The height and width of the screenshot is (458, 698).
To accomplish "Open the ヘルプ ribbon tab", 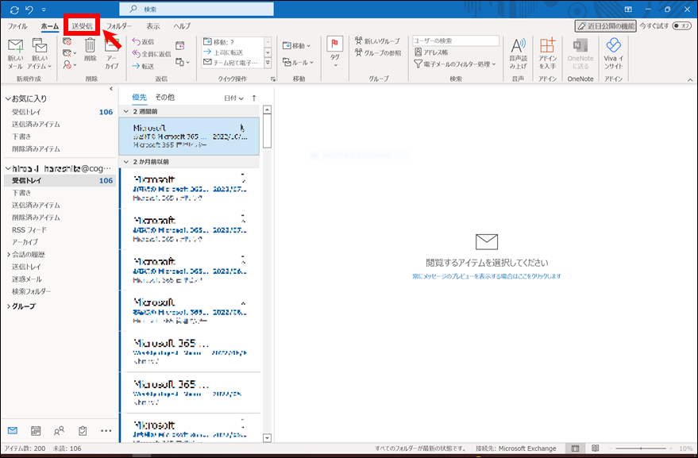I will tap(182, 26).
